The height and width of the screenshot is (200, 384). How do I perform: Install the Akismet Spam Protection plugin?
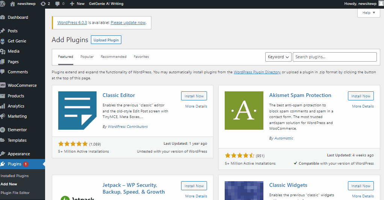pos(361,96)
